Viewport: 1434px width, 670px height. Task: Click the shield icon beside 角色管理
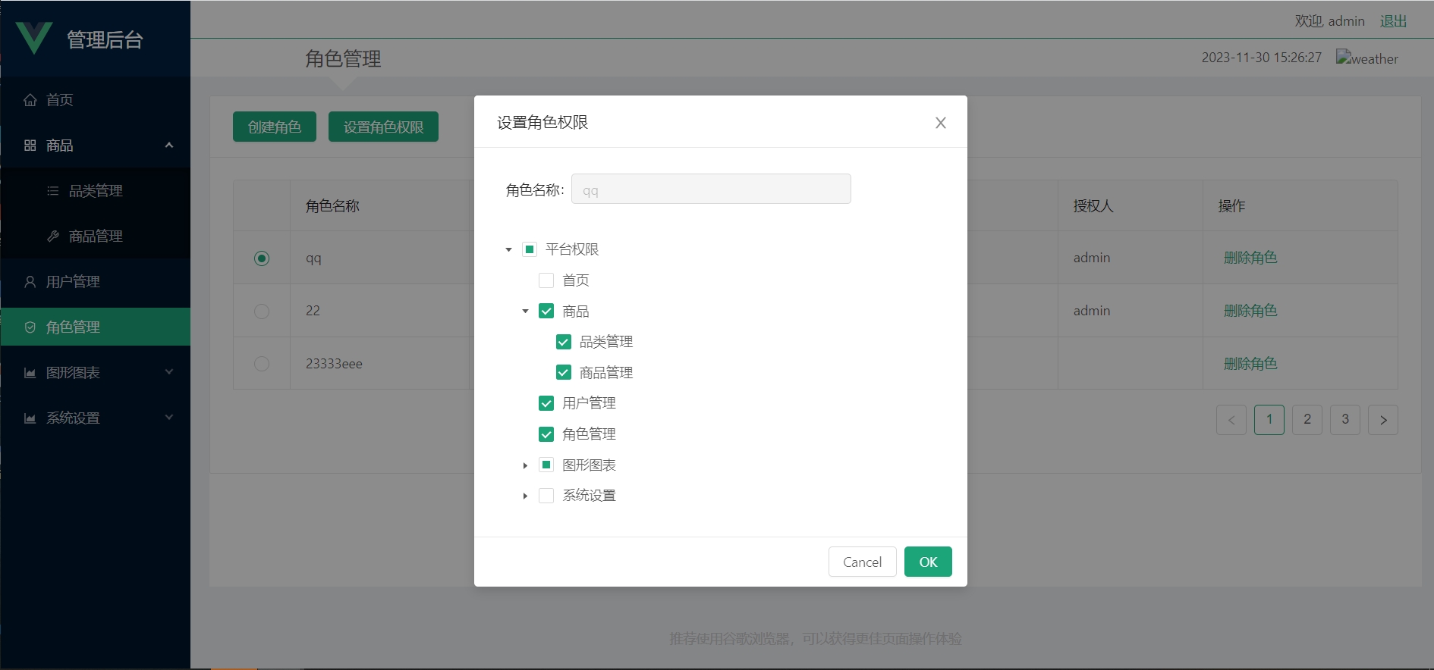(x=30, y=327)
